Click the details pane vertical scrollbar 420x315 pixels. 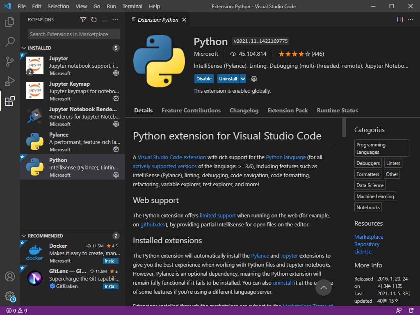(344, 127)
